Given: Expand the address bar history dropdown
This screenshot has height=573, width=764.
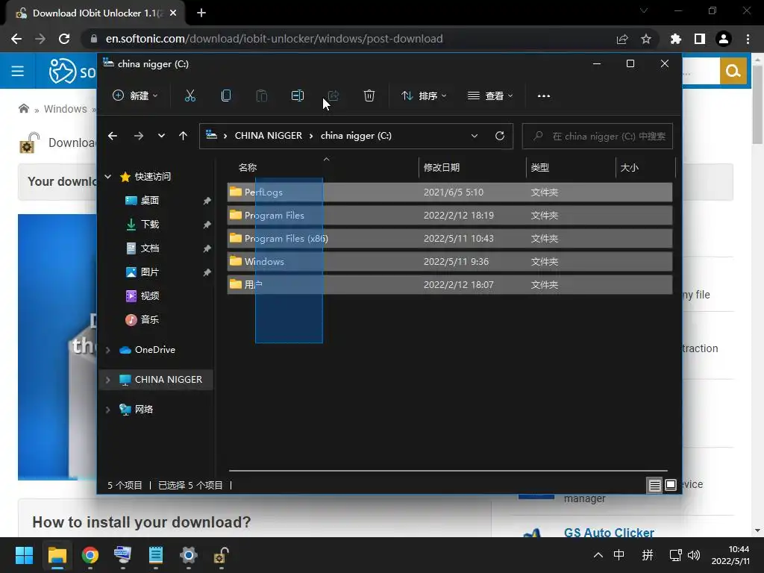Looking at the screenshot, I should click(x=475, y=136).
